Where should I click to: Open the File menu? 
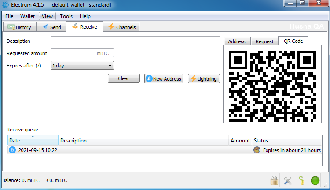tap(9, 16)
